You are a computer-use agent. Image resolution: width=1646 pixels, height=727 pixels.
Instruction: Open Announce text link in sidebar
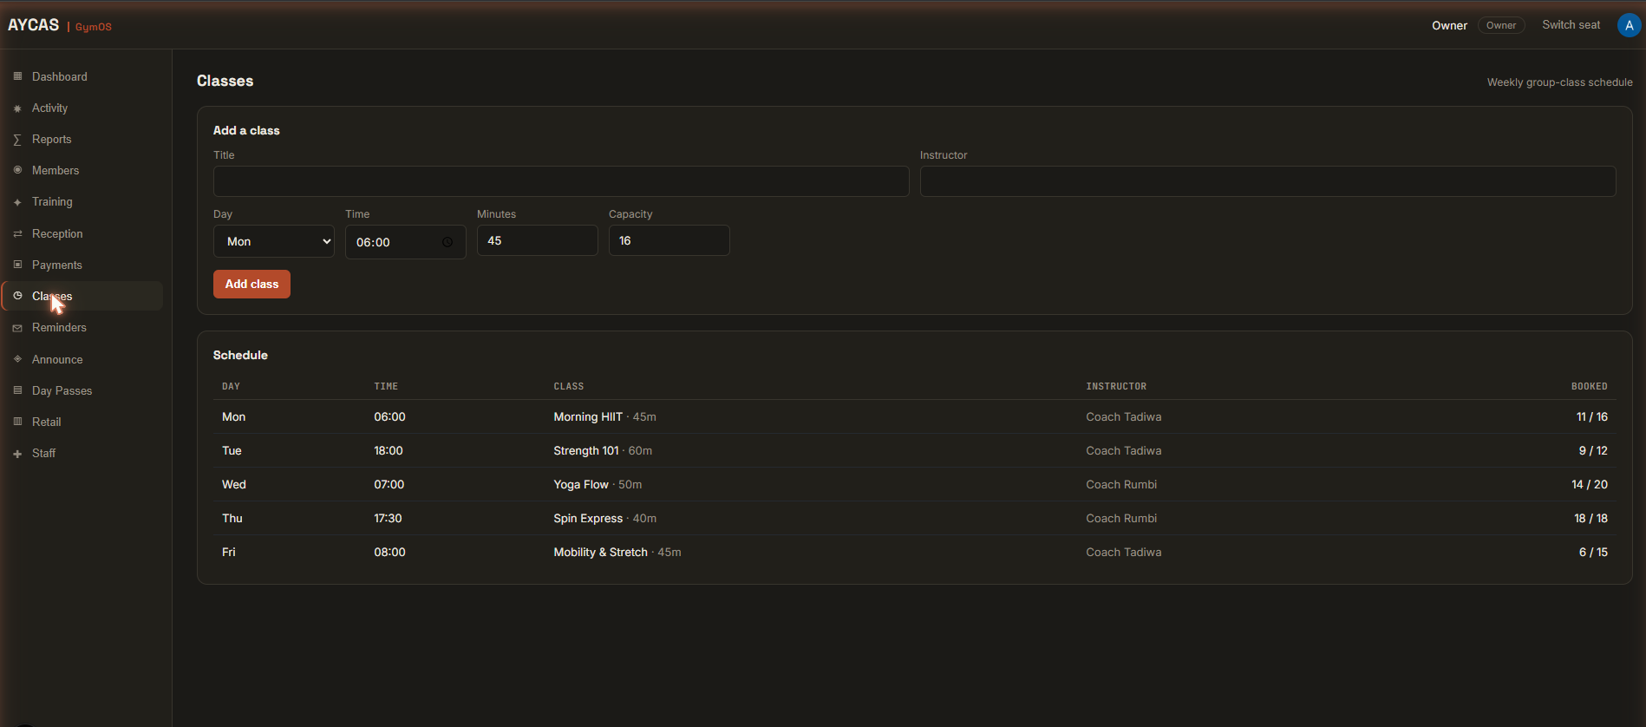coord(57,359)
